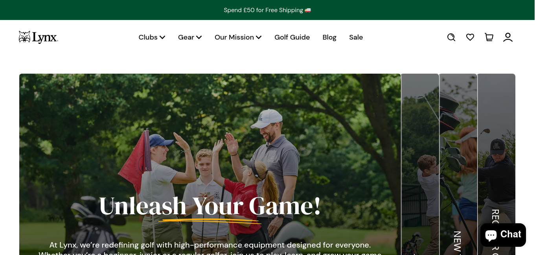The image size is (537, 255).
Task: Select the NEW golf bag slide panel
Action: click(x=458, y=165)
